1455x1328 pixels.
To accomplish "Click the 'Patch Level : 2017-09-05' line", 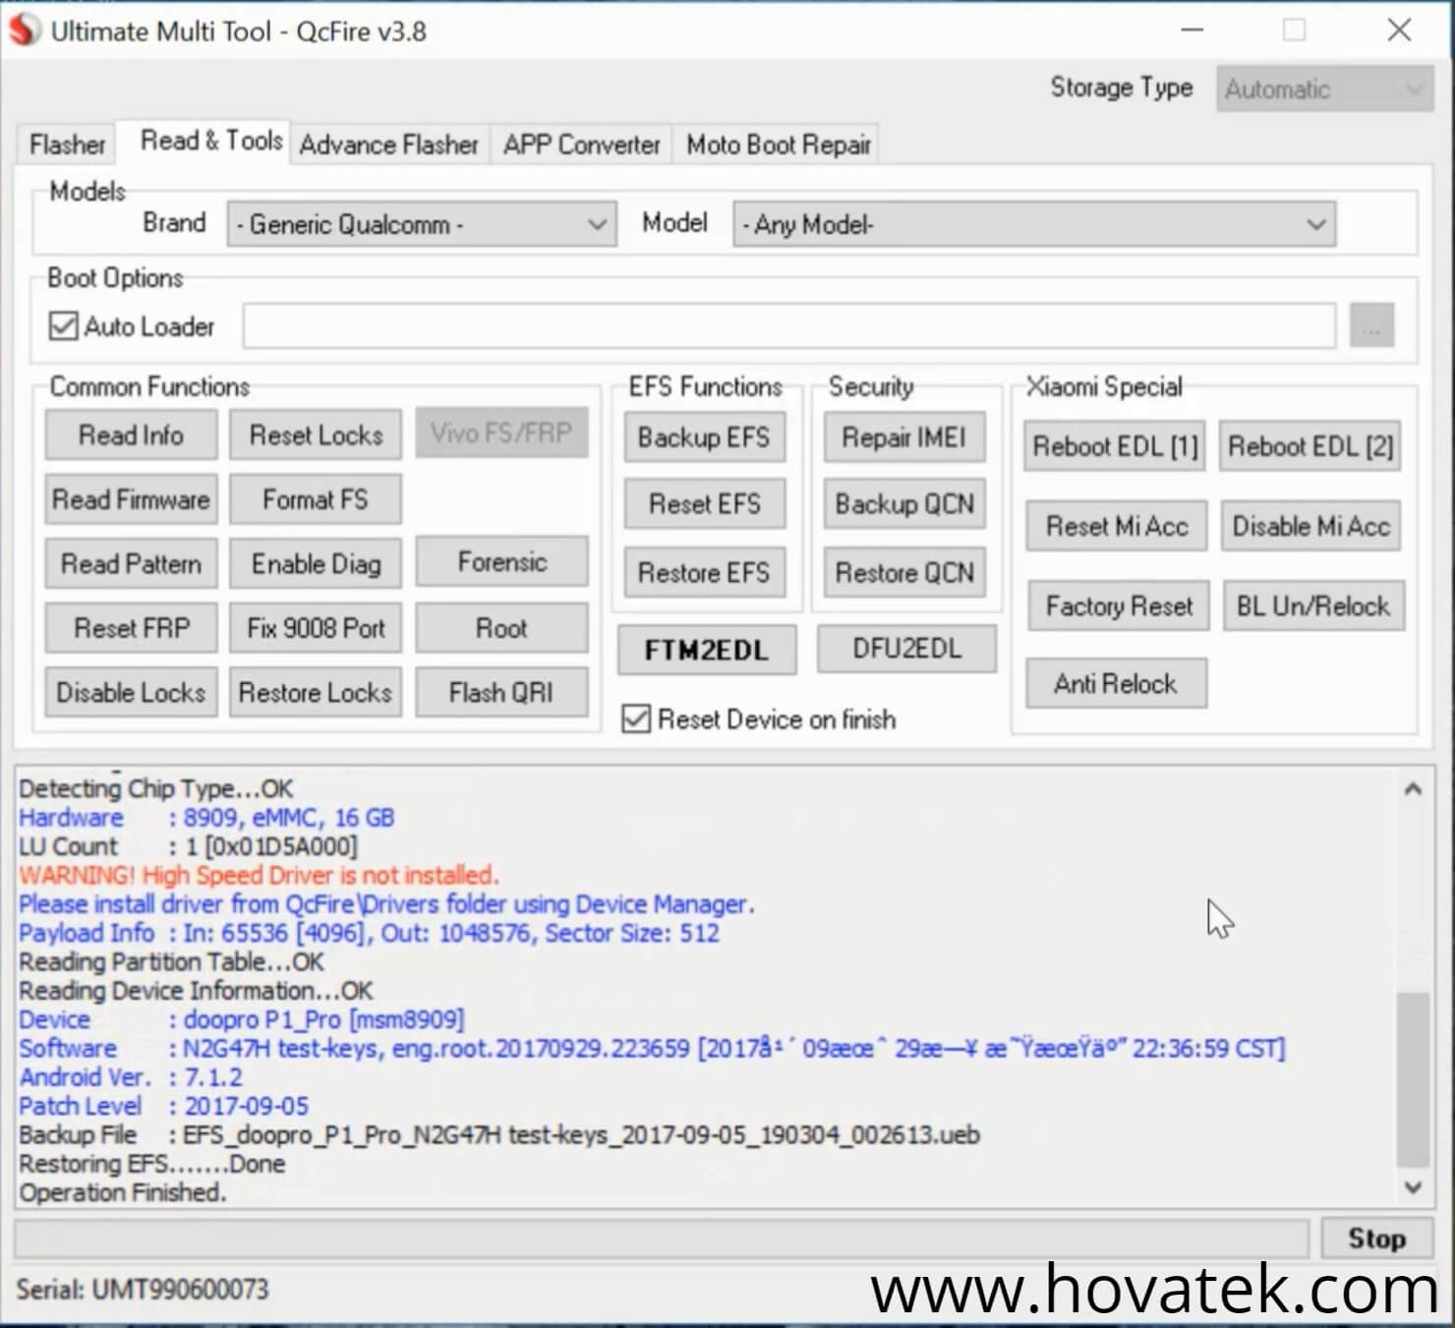I will pos(164,1106).
